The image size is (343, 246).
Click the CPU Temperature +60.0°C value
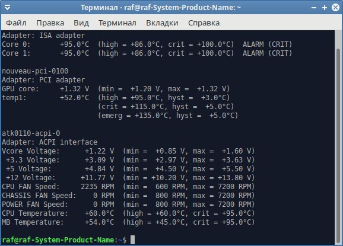tap(100, 213)
